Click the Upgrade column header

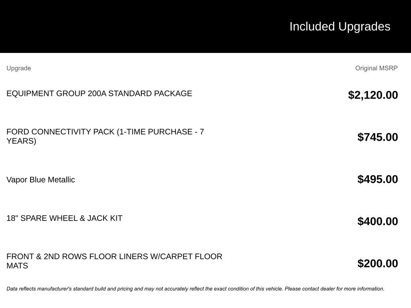[x=18, y=68]
